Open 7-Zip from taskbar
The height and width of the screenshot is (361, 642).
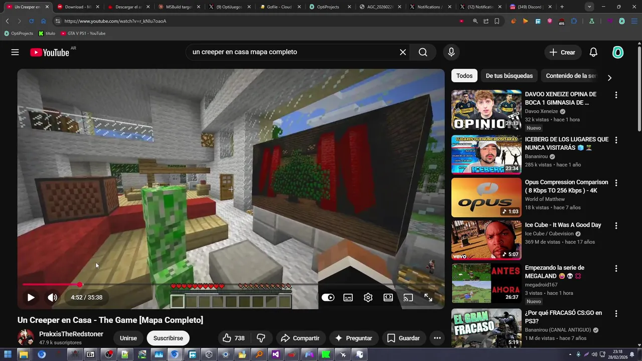tap(91, 354)
